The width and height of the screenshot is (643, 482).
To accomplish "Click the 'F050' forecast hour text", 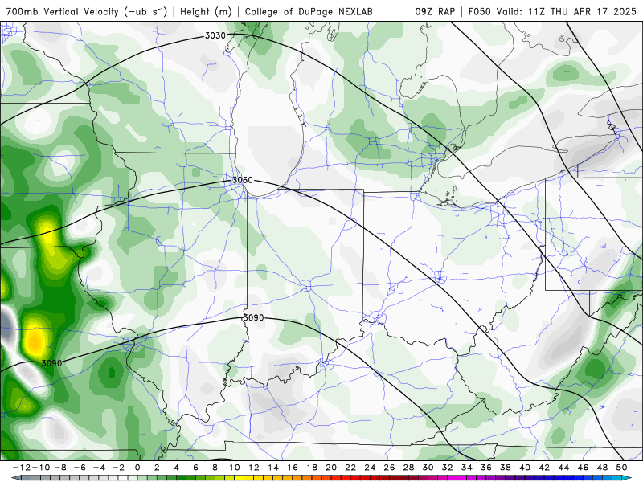I will pyautogui.click(x=480, y=11).
